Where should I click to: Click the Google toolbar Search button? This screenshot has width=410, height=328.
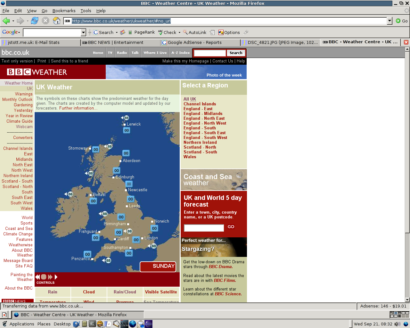[103, 32]
